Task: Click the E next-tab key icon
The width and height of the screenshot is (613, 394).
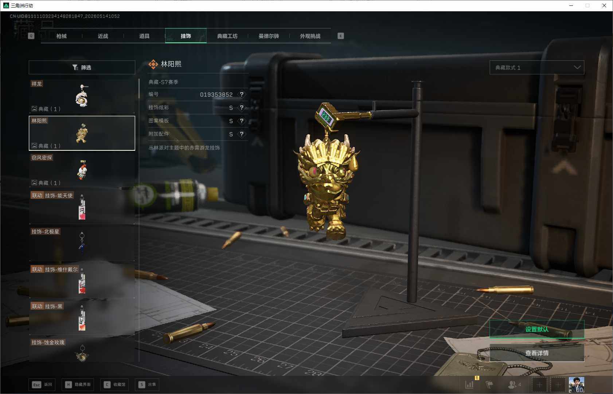Action: coord(341,36)
